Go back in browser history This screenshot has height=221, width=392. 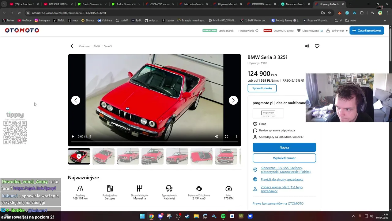click(4, 13)
